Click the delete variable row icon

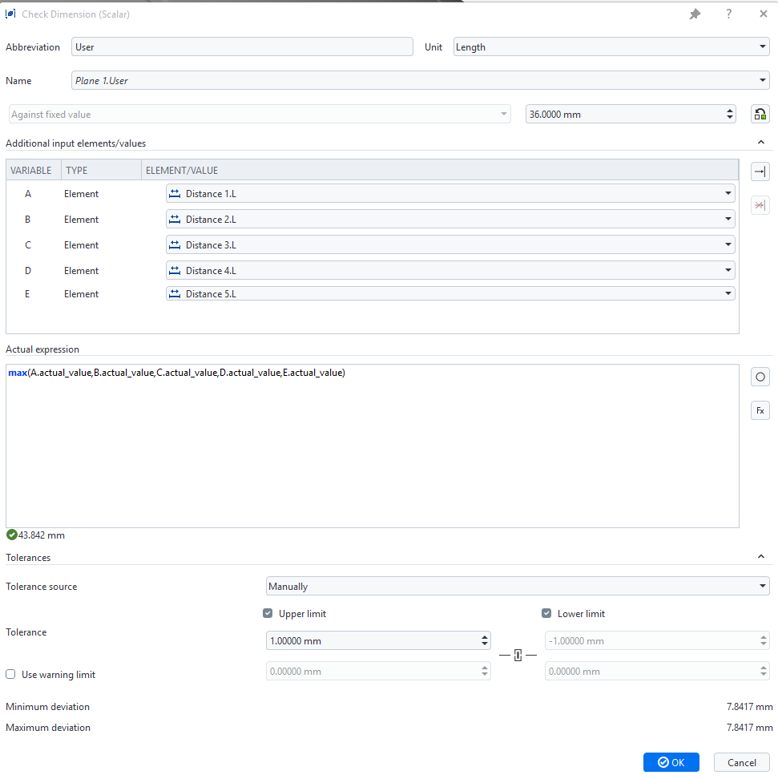coord(760,205)
